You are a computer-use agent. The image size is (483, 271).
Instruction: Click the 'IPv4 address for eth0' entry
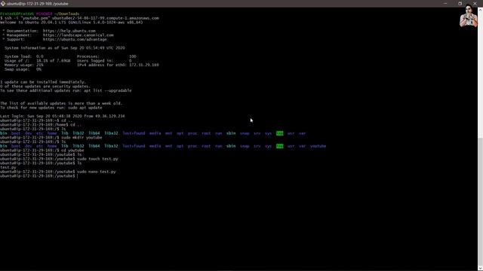point(118,65)
